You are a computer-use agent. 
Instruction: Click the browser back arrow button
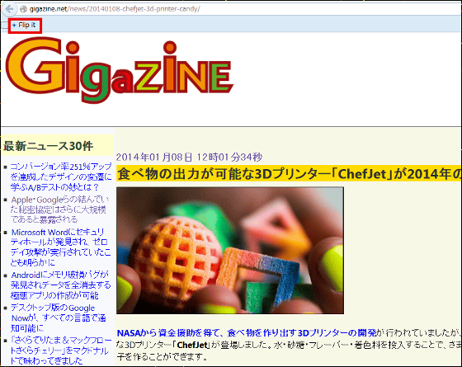9,9
